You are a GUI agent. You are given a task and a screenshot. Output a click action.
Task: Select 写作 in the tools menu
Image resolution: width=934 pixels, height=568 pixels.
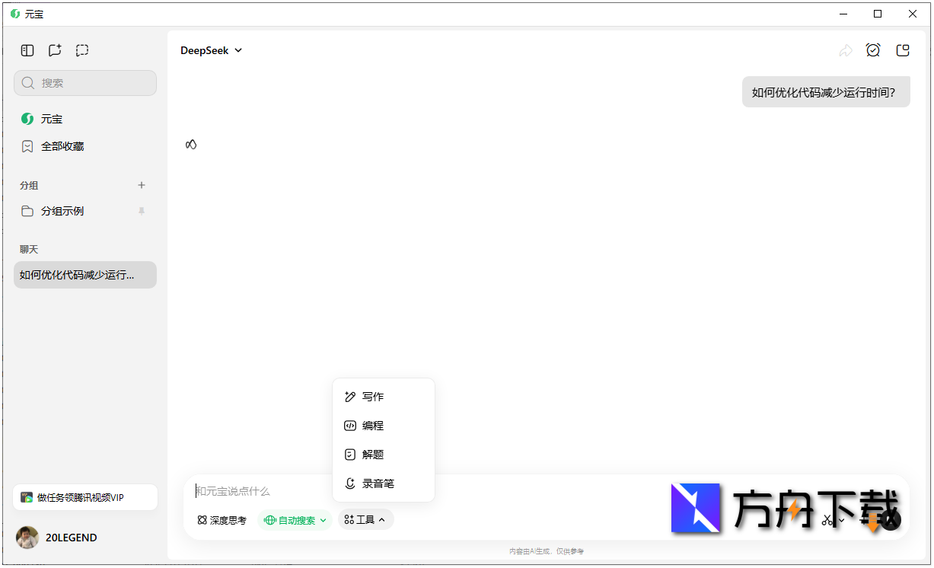[373, 396]
